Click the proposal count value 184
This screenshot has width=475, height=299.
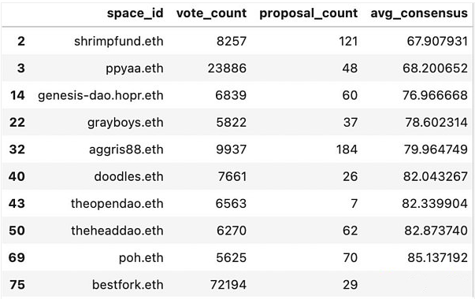coord(347,149)
